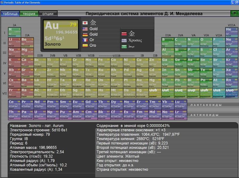Image resolution: width=239 pixels, height=178 pixels.
Task: Click the 'Электроотрицательность: 2,54' line
Action: 37,152
